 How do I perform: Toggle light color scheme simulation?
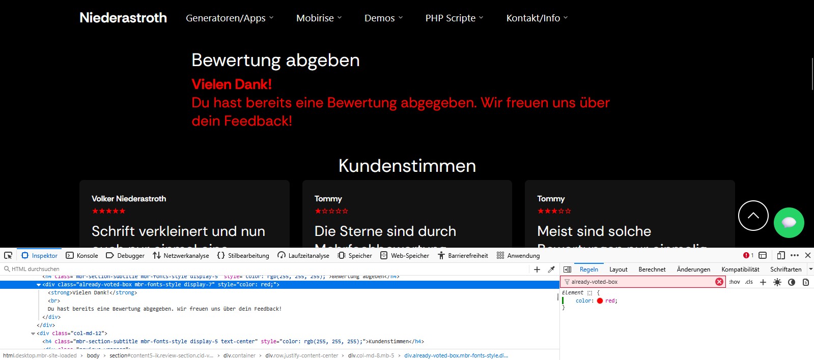pos(777,282)
